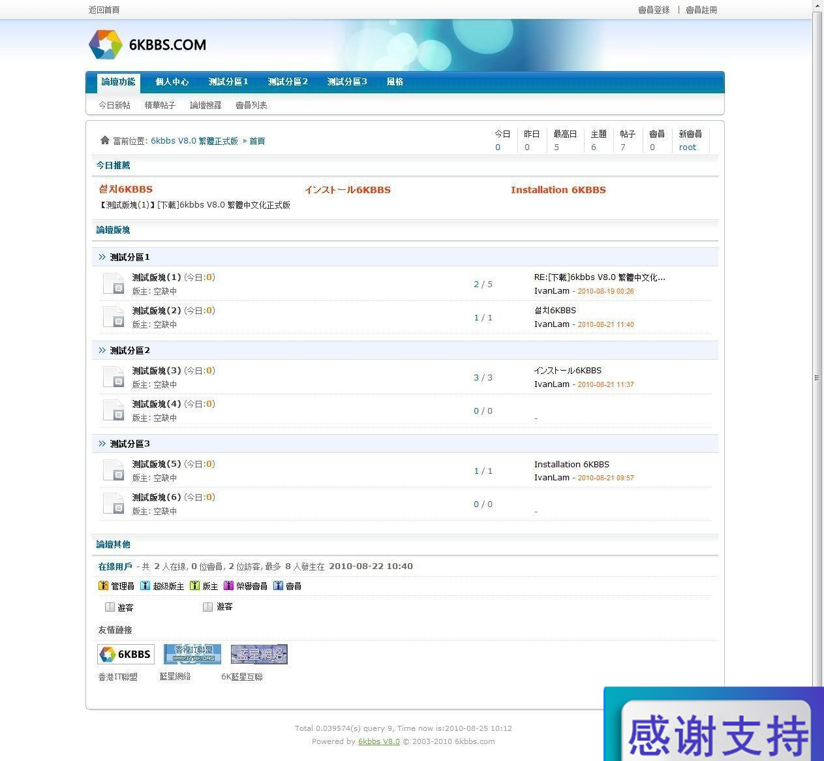
Task: Click the 版主 legend icon
Action: [x=194, y=585]
